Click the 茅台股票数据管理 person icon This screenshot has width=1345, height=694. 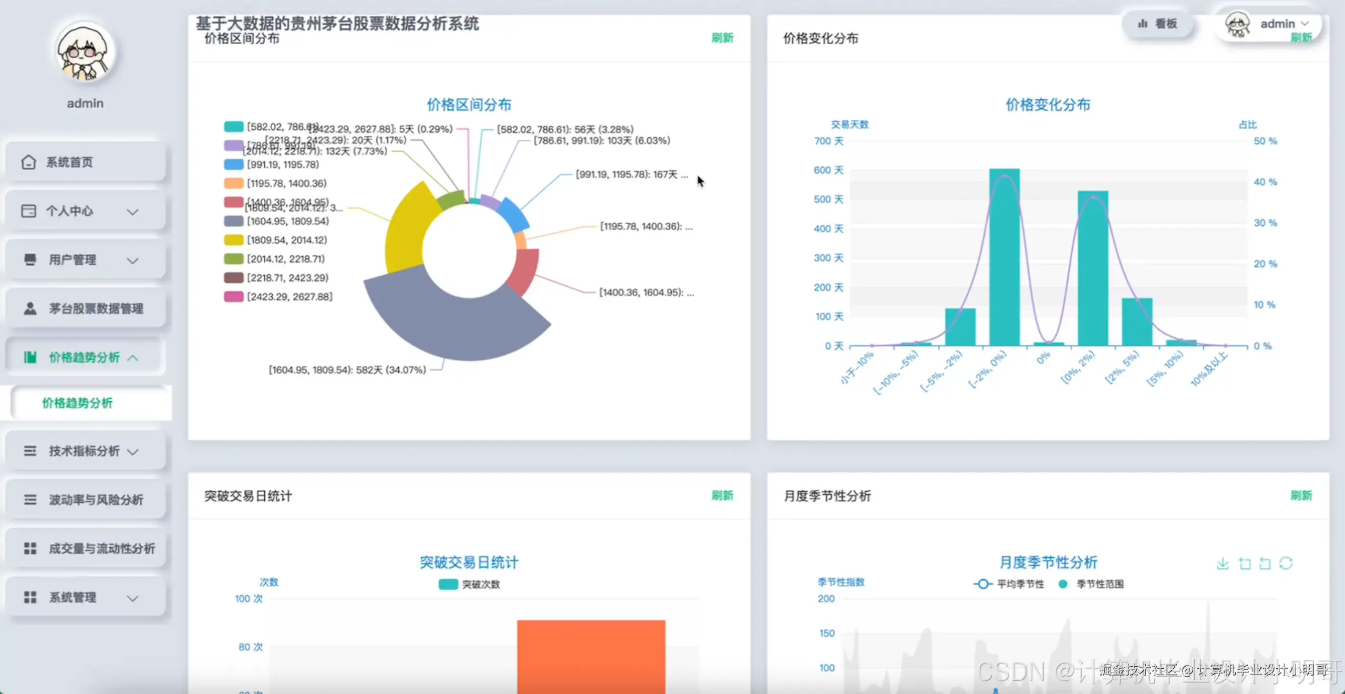tap(30, 308)
